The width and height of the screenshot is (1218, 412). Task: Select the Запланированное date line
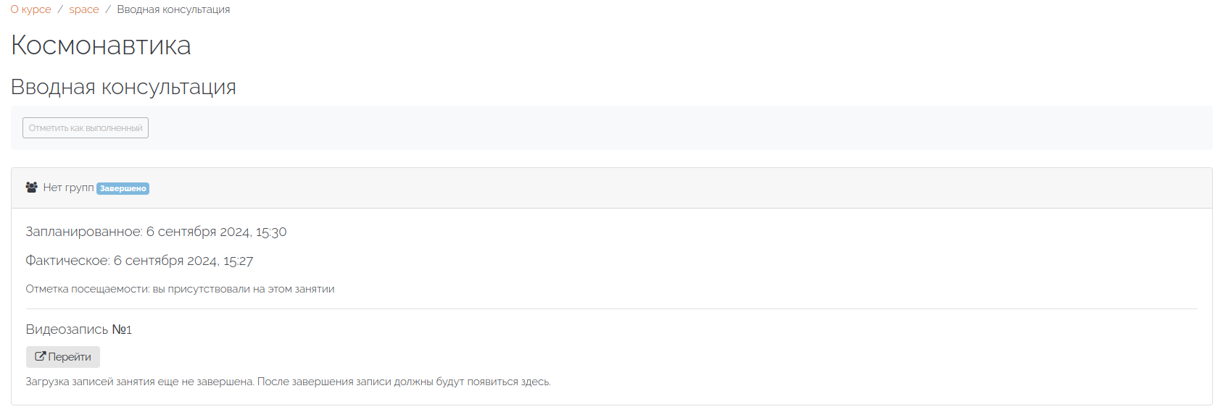click(x=156, y=232)
